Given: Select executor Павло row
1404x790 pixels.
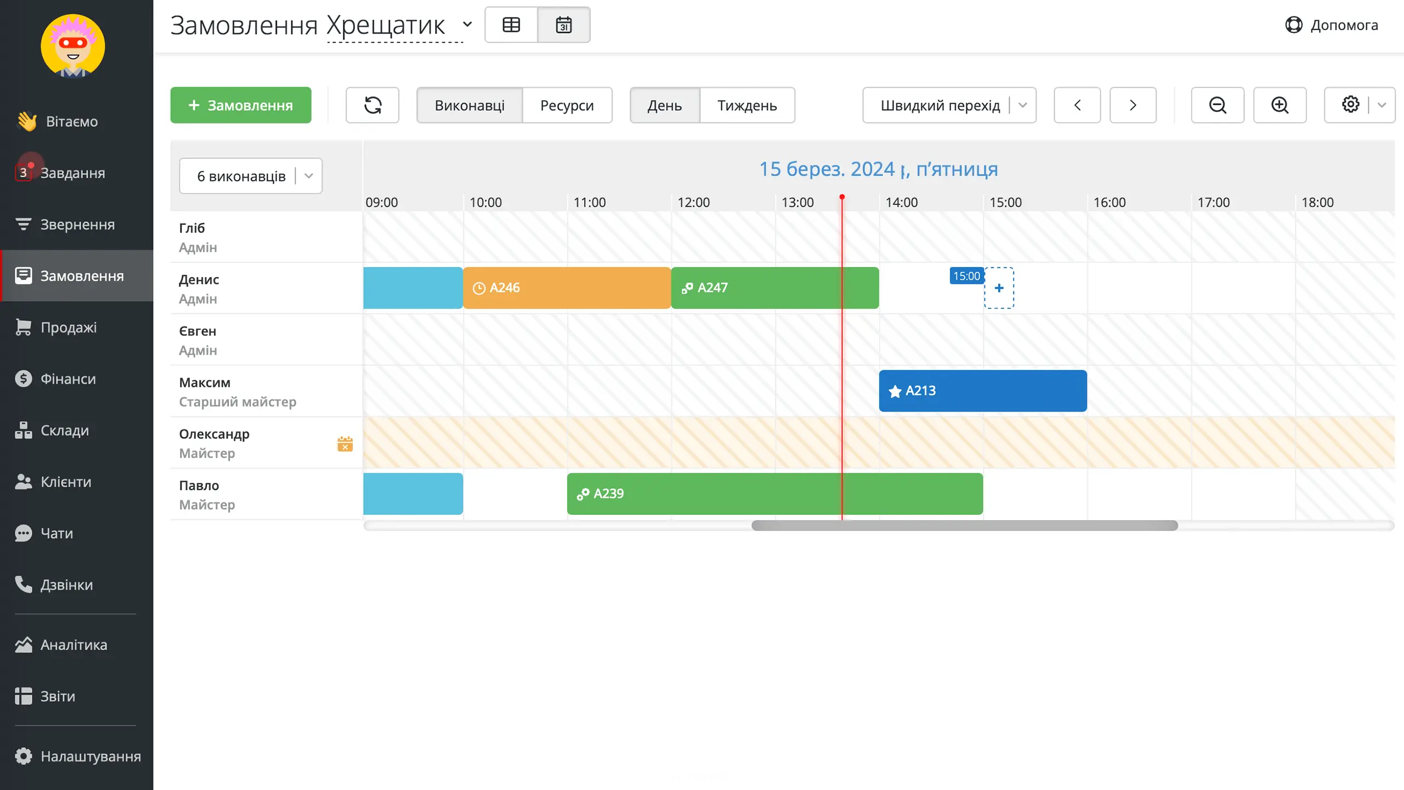Looking at the screenshot, I should click(266, 494).
